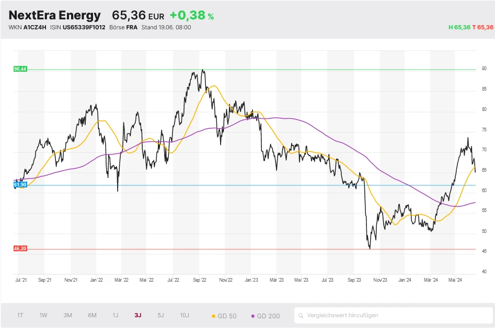Select the 1T time range
This screenshot has height=334, width=495.
point(20,315)
